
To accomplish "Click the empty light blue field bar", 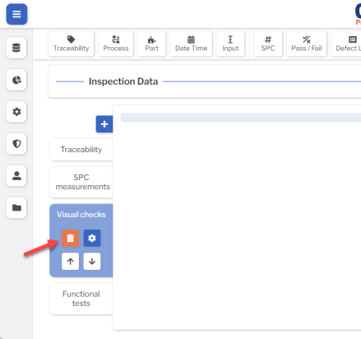I will click(x=241, y=118).
